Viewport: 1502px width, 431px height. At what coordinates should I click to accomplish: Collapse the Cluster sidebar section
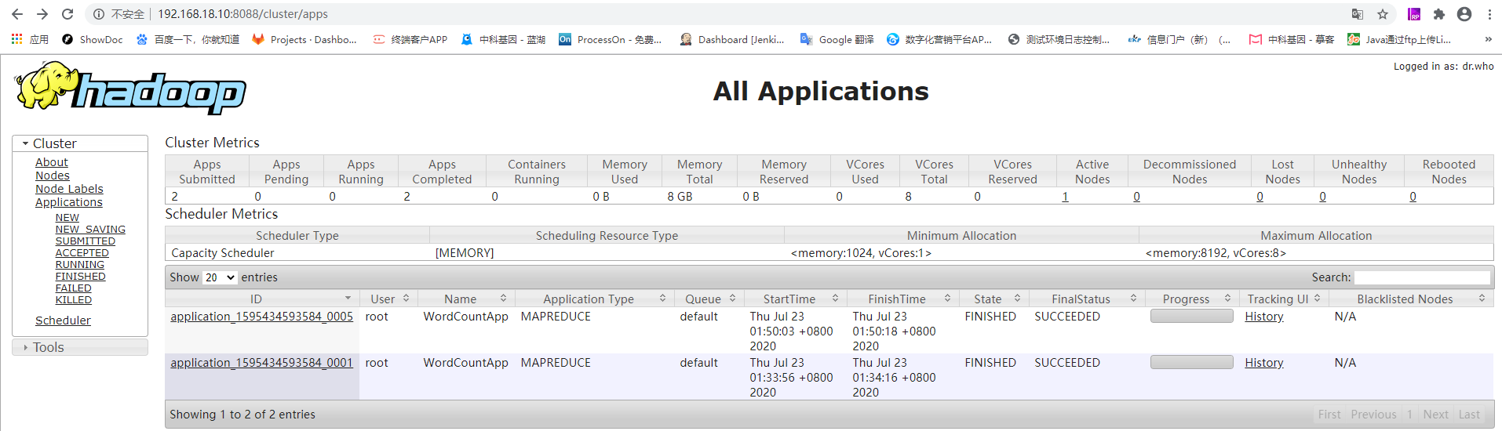[80, 143]
